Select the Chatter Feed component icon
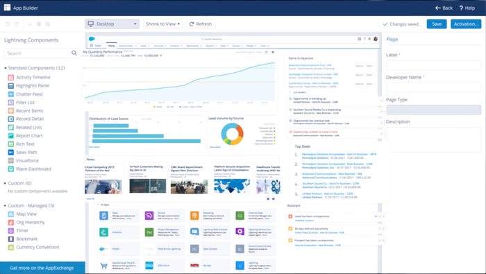The width and height of the screenshot is (486, 274). pos(11,94)
